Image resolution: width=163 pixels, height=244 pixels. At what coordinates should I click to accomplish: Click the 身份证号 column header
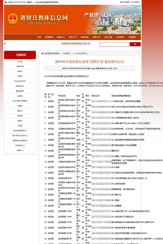coord(95,96)
